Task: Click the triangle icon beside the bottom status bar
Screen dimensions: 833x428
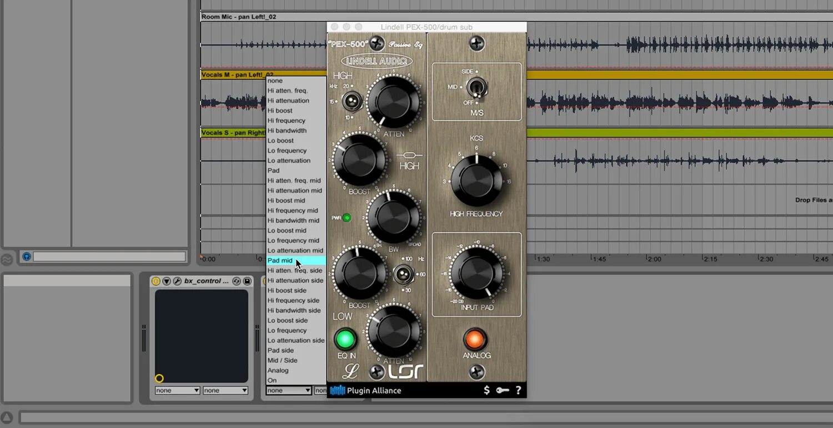Action: click(x=7, y=417)
